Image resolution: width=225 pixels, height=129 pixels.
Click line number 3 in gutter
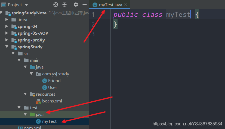tap(93, 34)
